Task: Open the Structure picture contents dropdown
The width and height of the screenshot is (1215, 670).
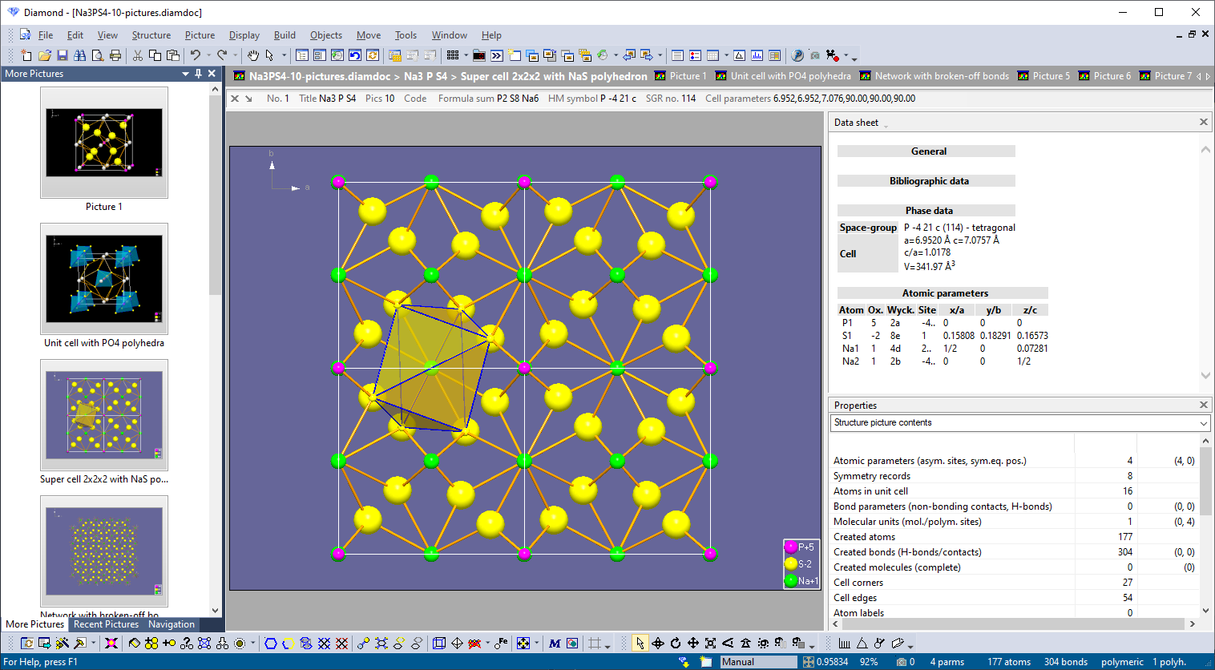Action: 1202,422
